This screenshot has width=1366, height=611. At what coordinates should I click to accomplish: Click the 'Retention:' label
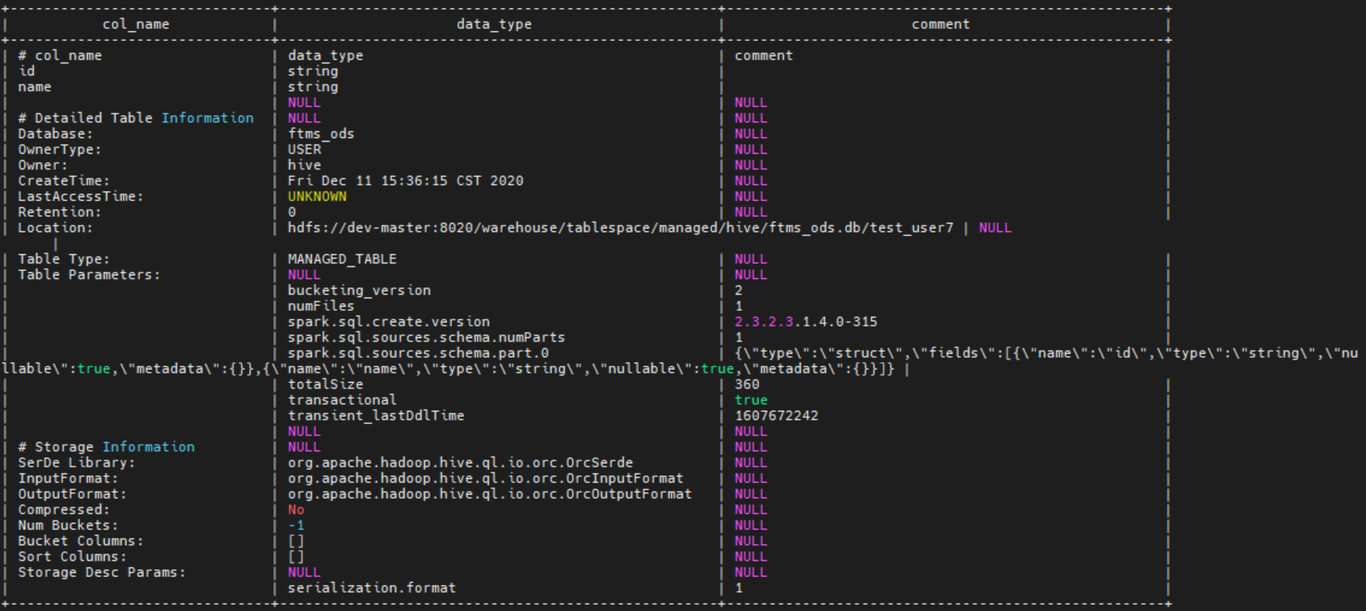(x=59, y=212)
